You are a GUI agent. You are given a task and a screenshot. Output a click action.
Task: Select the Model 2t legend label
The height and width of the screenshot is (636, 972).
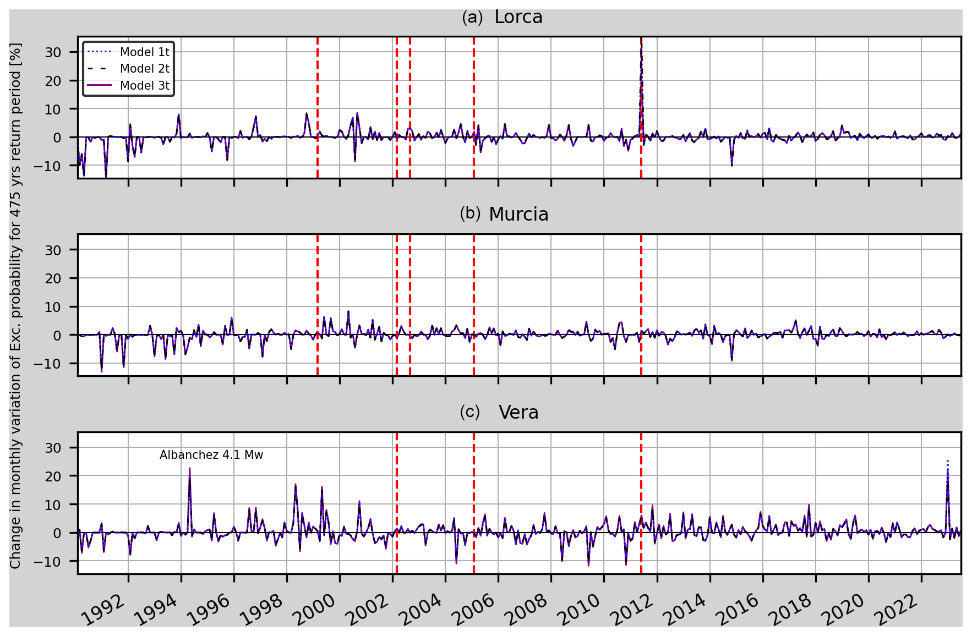[x=144, y=69]
